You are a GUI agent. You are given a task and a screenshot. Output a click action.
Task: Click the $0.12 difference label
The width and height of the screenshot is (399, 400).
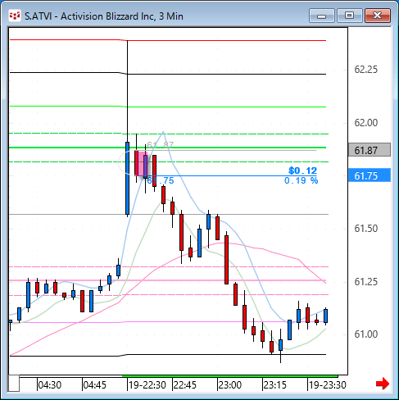click(302, 170)
